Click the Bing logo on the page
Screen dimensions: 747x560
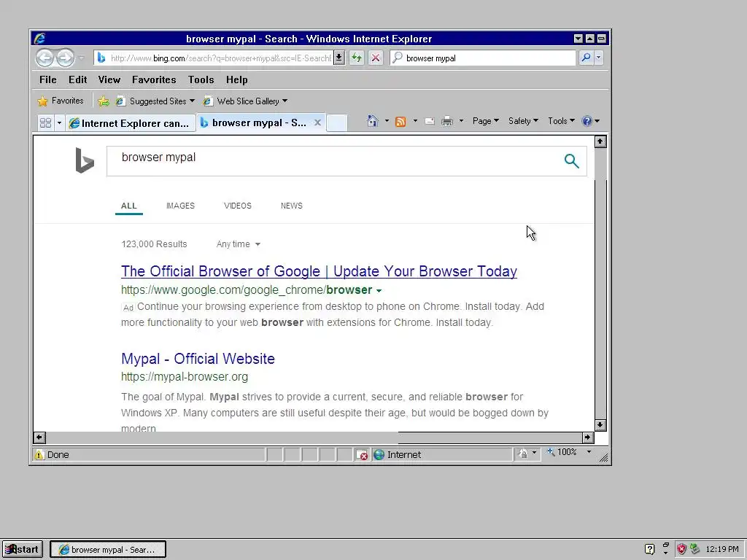tap(85, 160)
